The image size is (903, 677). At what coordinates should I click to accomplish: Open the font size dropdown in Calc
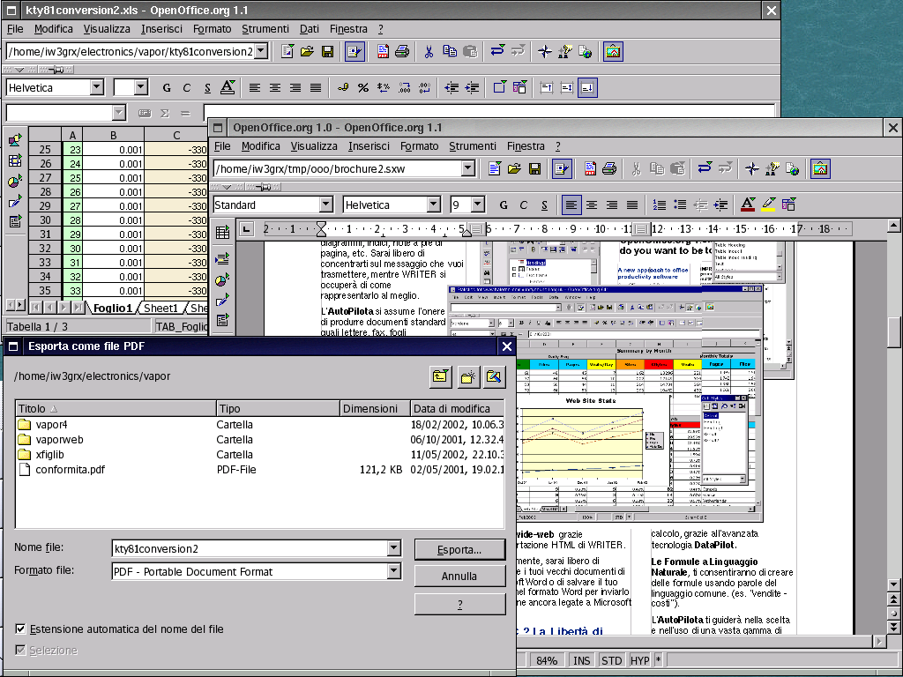(141, 87)
